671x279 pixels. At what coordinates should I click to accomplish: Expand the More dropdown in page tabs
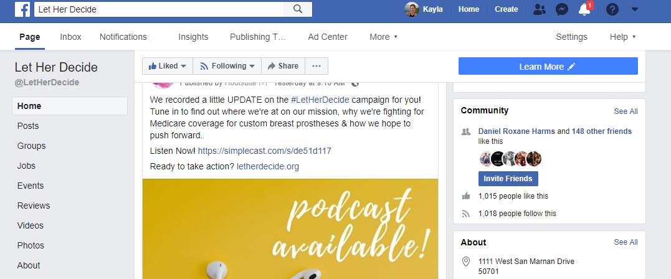pos(383,37)
